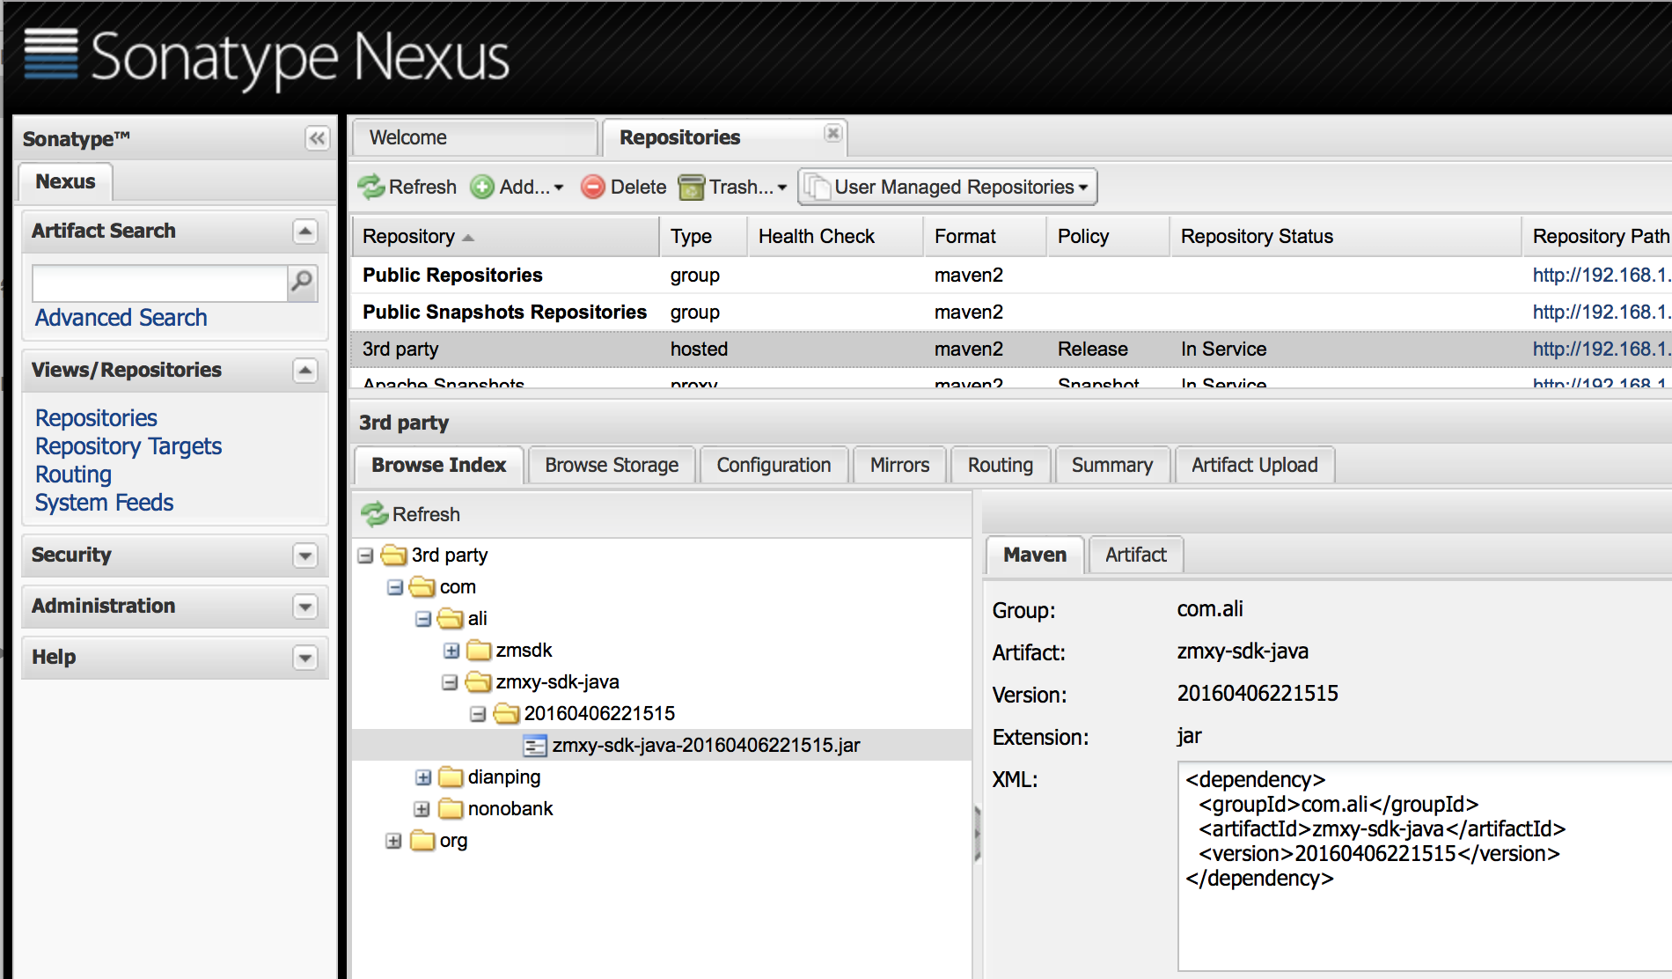Sort by the Policy column header

[x=1108, y=237]
